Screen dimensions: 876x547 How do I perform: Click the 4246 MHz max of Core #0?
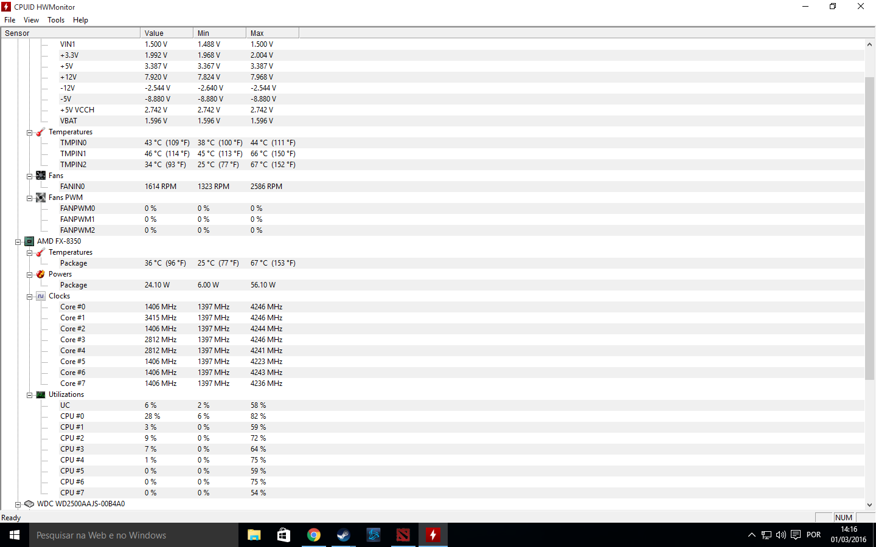coord(266,307)
